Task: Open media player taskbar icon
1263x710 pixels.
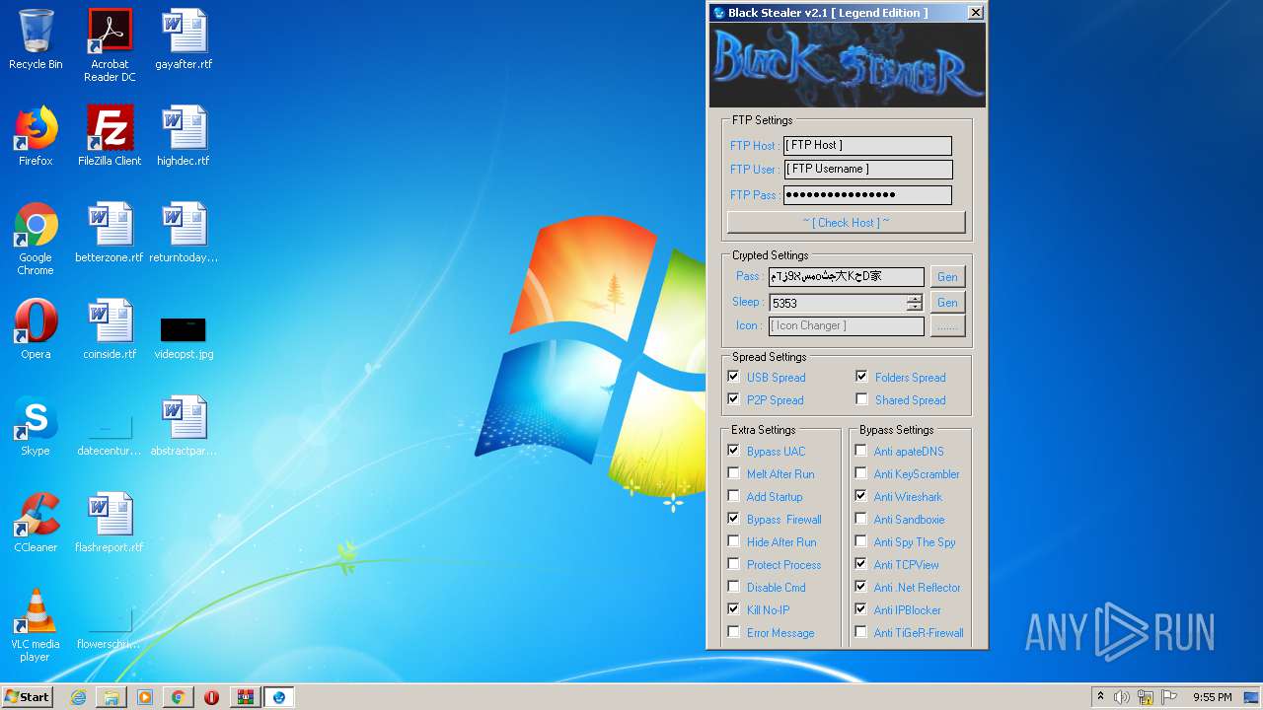Action: pyautogui.click(x=145, y=697)
